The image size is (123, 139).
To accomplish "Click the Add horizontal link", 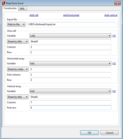I will (71, 15).
